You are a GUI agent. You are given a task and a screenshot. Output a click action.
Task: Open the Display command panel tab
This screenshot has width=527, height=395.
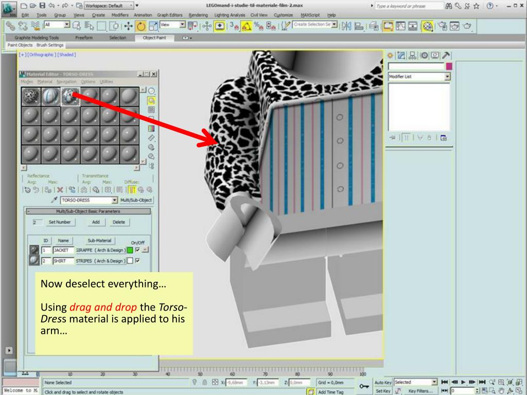coord(435,56)
